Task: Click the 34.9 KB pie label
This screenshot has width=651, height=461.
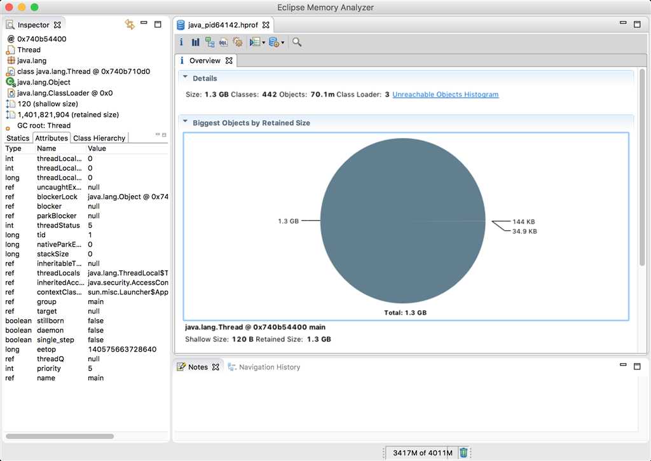Action: pyautogui.click(x=524, y=231)
